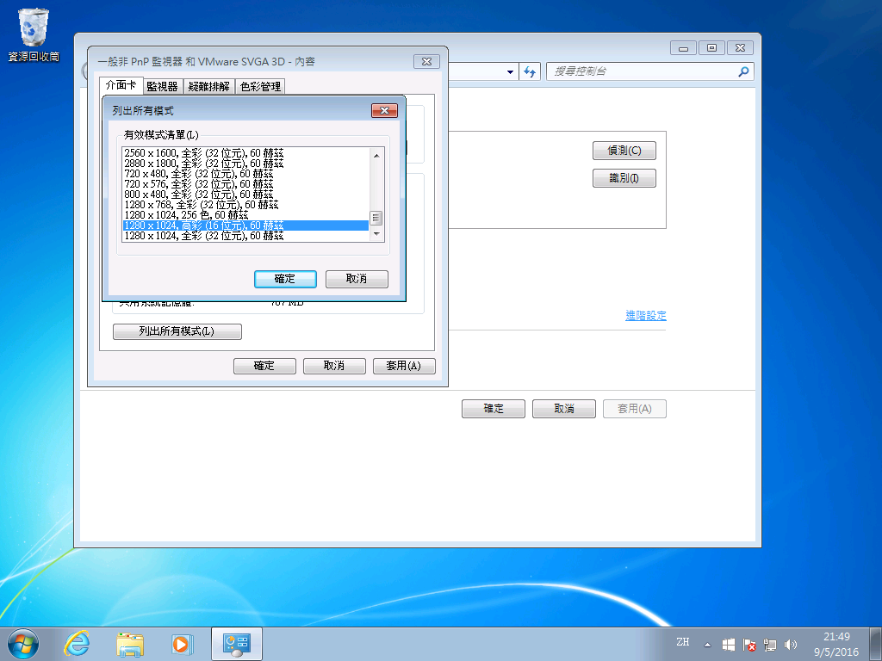Launch Windows Explorer from the taskbar
882x661 pixels.
[129, 643]
